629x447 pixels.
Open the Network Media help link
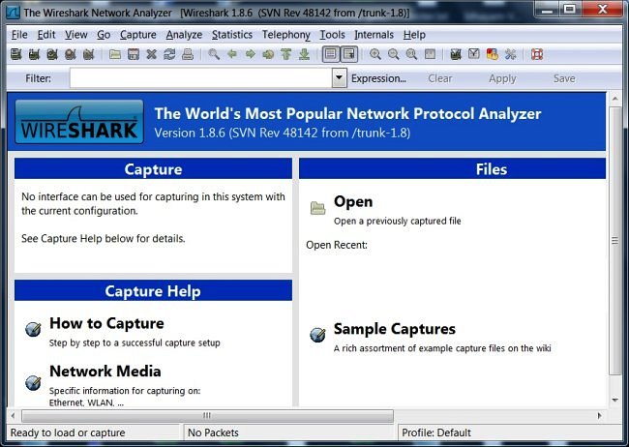pyautogui.click(x=105, y=372)
